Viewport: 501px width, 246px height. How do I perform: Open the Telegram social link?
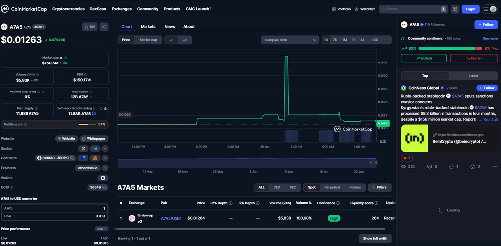(95, 148)
